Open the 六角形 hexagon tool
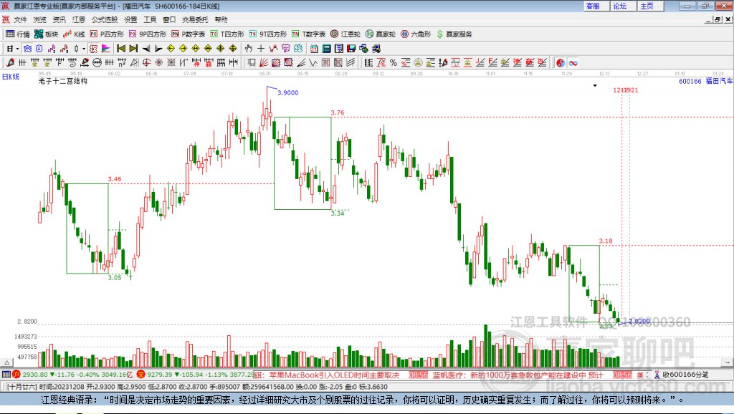The width and height of the screenshot is (734, 414). click(x=416, y=34)
